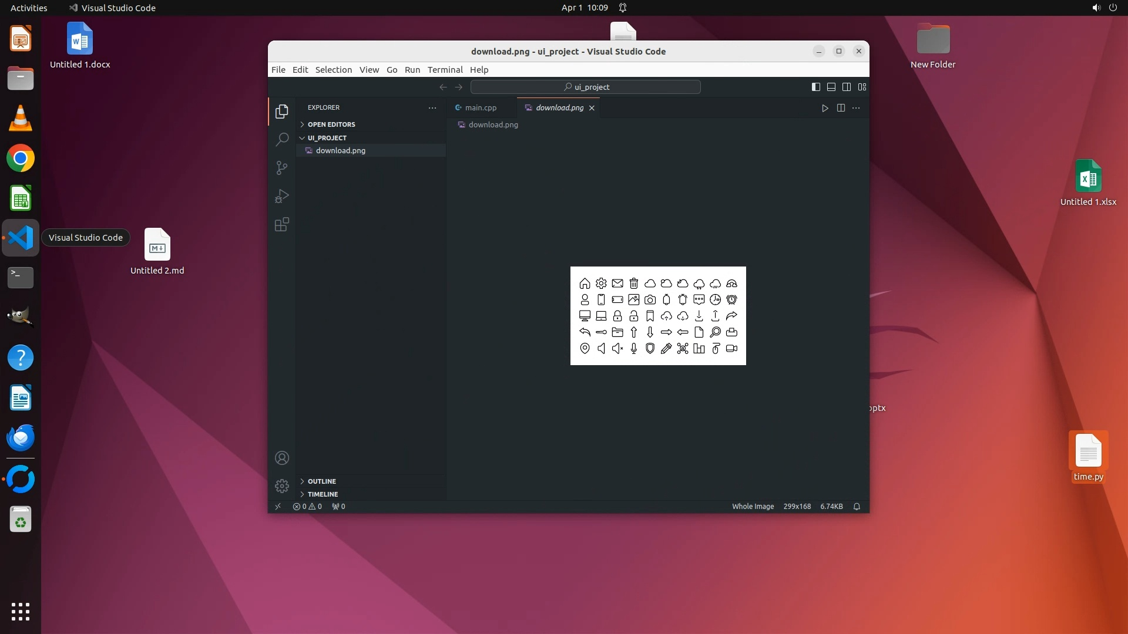
Task: Open the Extensions view
Action: 282,225
